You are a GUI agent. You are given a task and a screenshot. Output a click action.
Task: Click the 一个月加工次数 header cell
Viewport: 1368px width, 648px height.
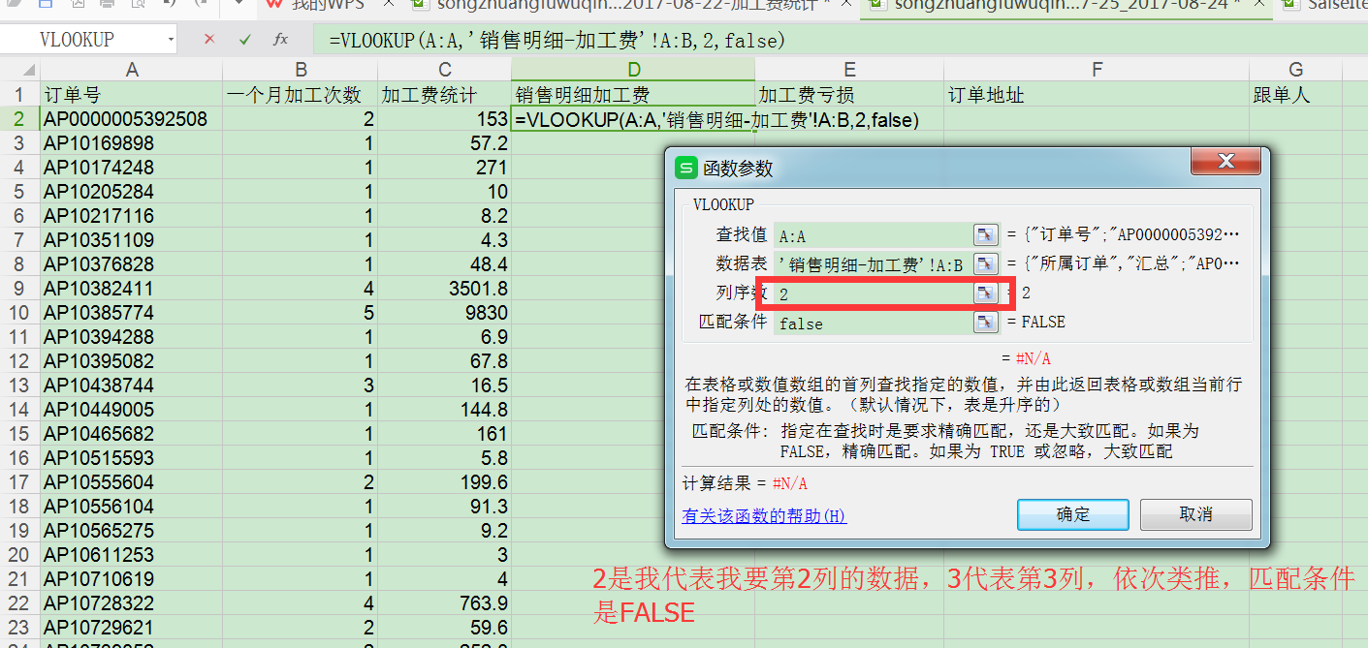301,95
